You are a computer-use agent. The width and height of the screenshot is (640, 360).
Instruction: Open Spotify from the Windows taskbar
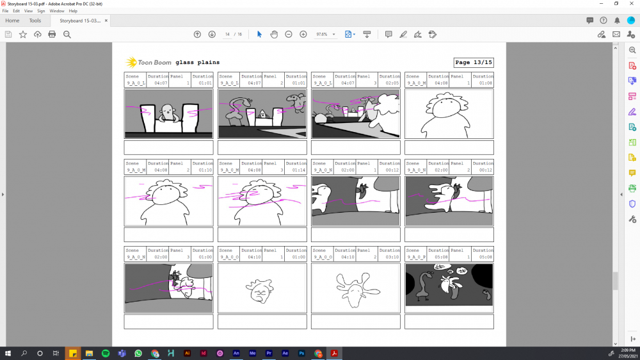pos(106,353)
